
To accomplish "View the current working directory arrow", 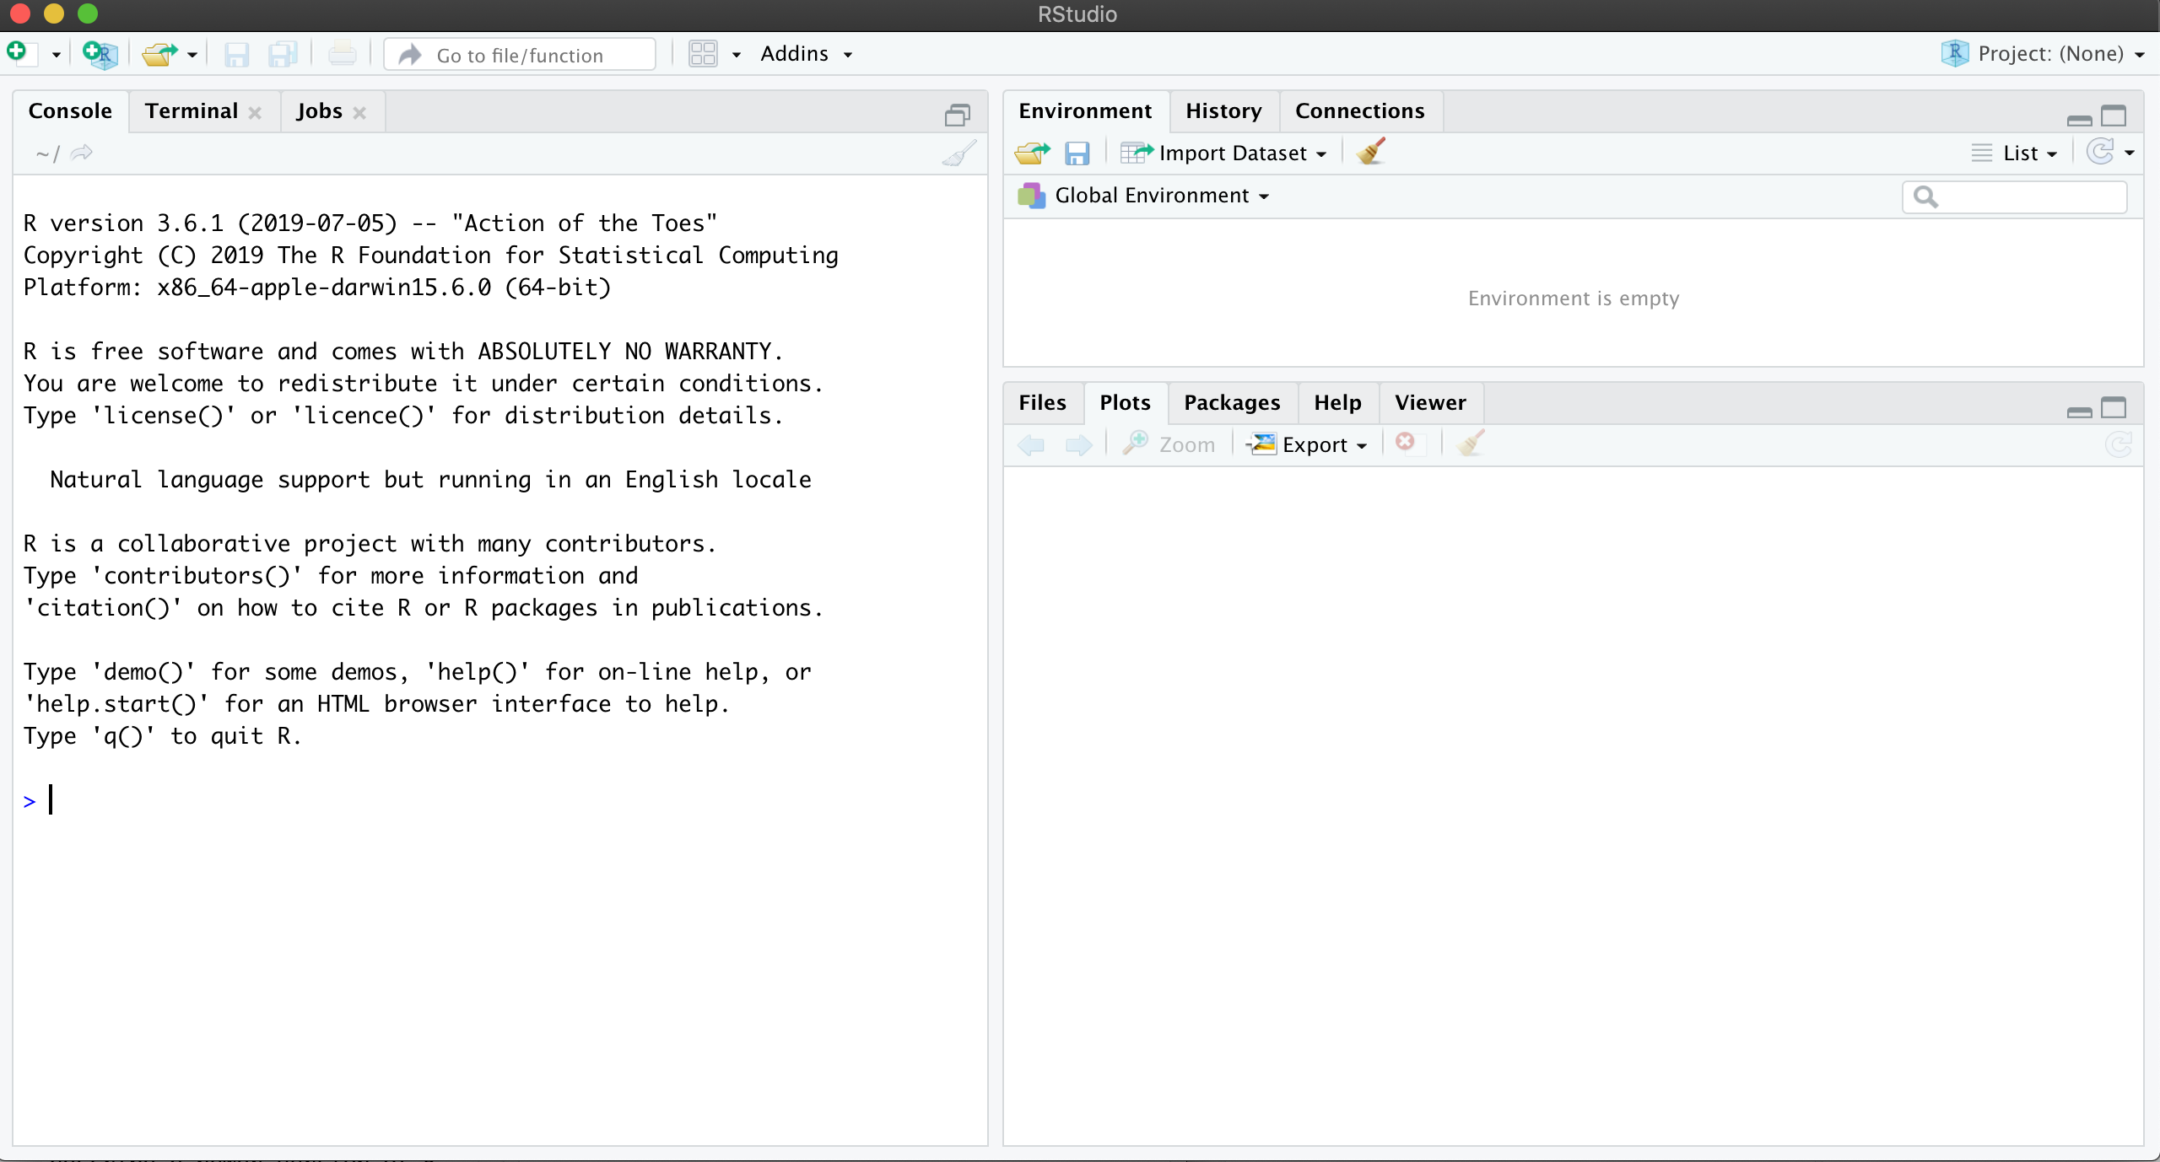I will pyautogui.click(x=82, y=153).
